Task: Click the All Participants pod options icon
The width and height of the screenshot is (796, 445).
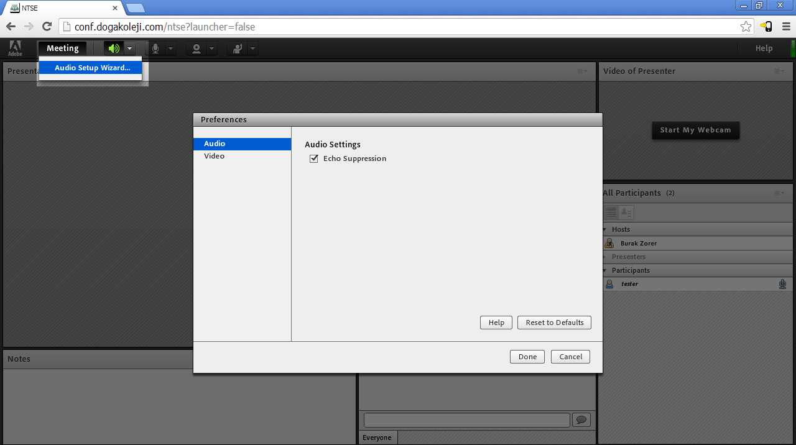Action: click(x=779, y=193)
